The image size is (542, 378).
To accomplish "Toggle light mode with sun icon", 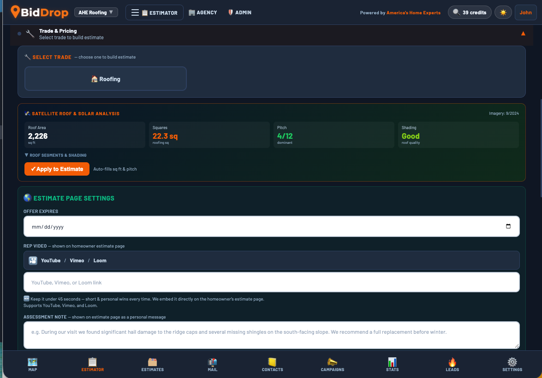I will [x=503, y=12].
